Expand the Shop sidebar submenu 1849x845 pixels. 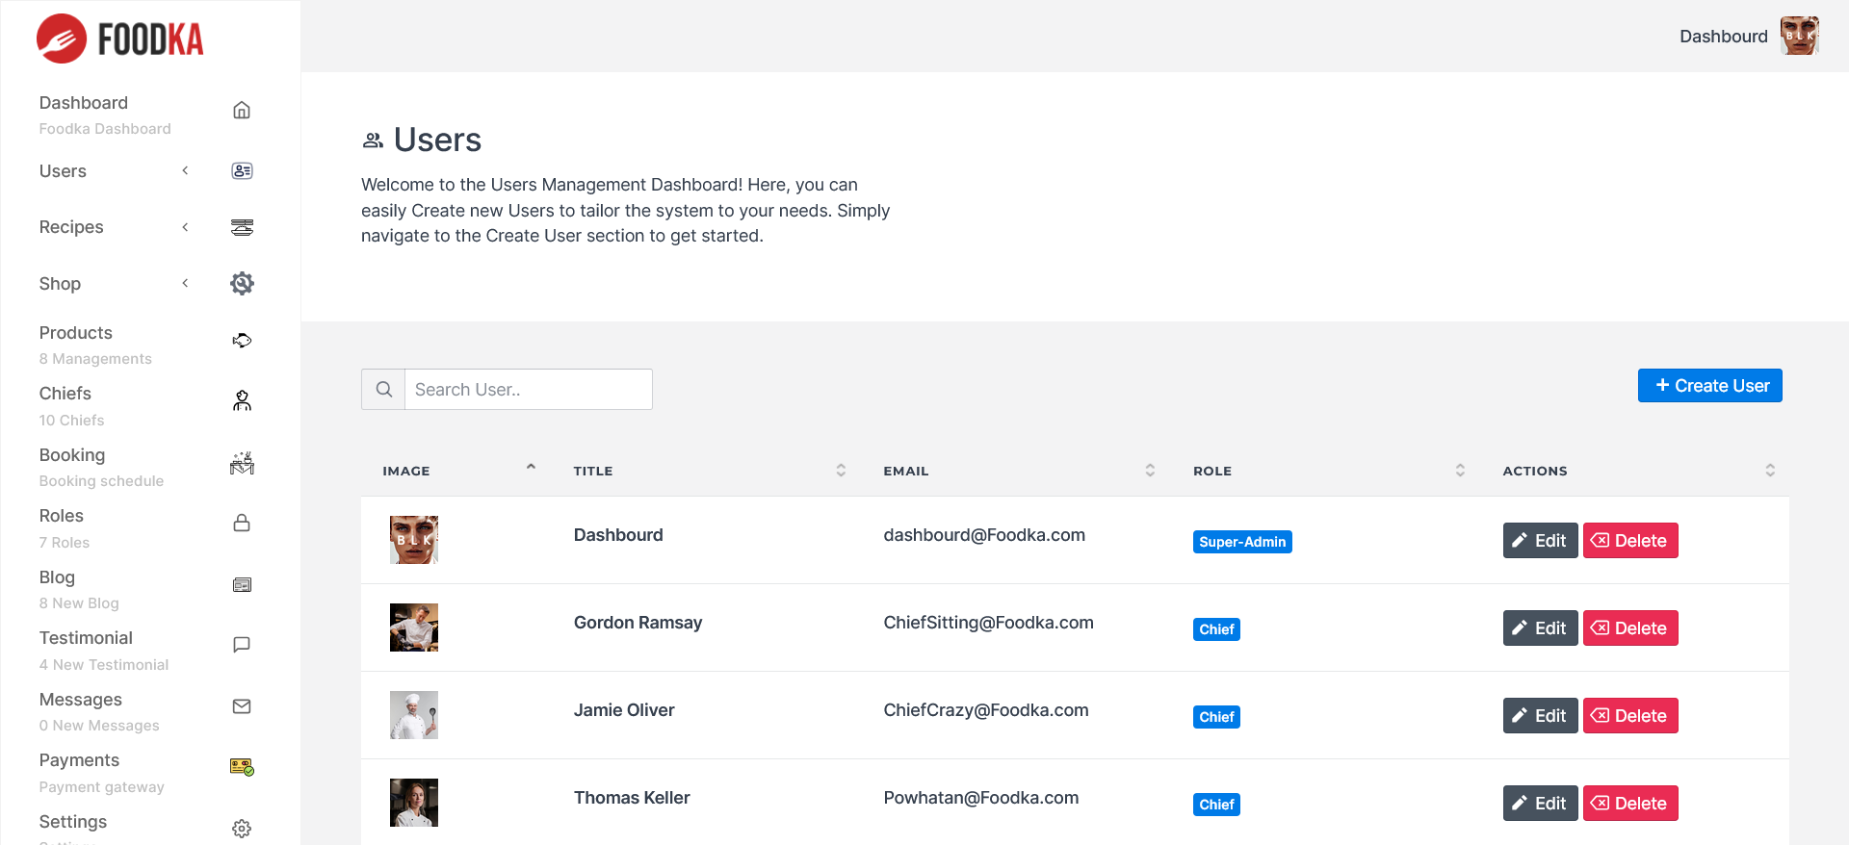coord(185,283)
